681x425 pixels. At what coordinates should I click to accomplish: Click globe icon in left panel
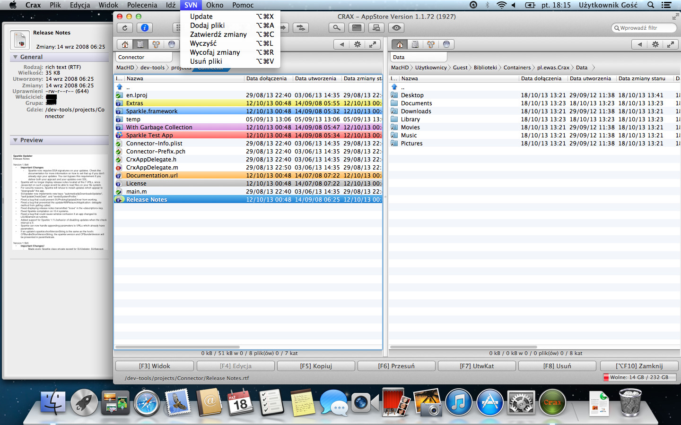(172, 44)
